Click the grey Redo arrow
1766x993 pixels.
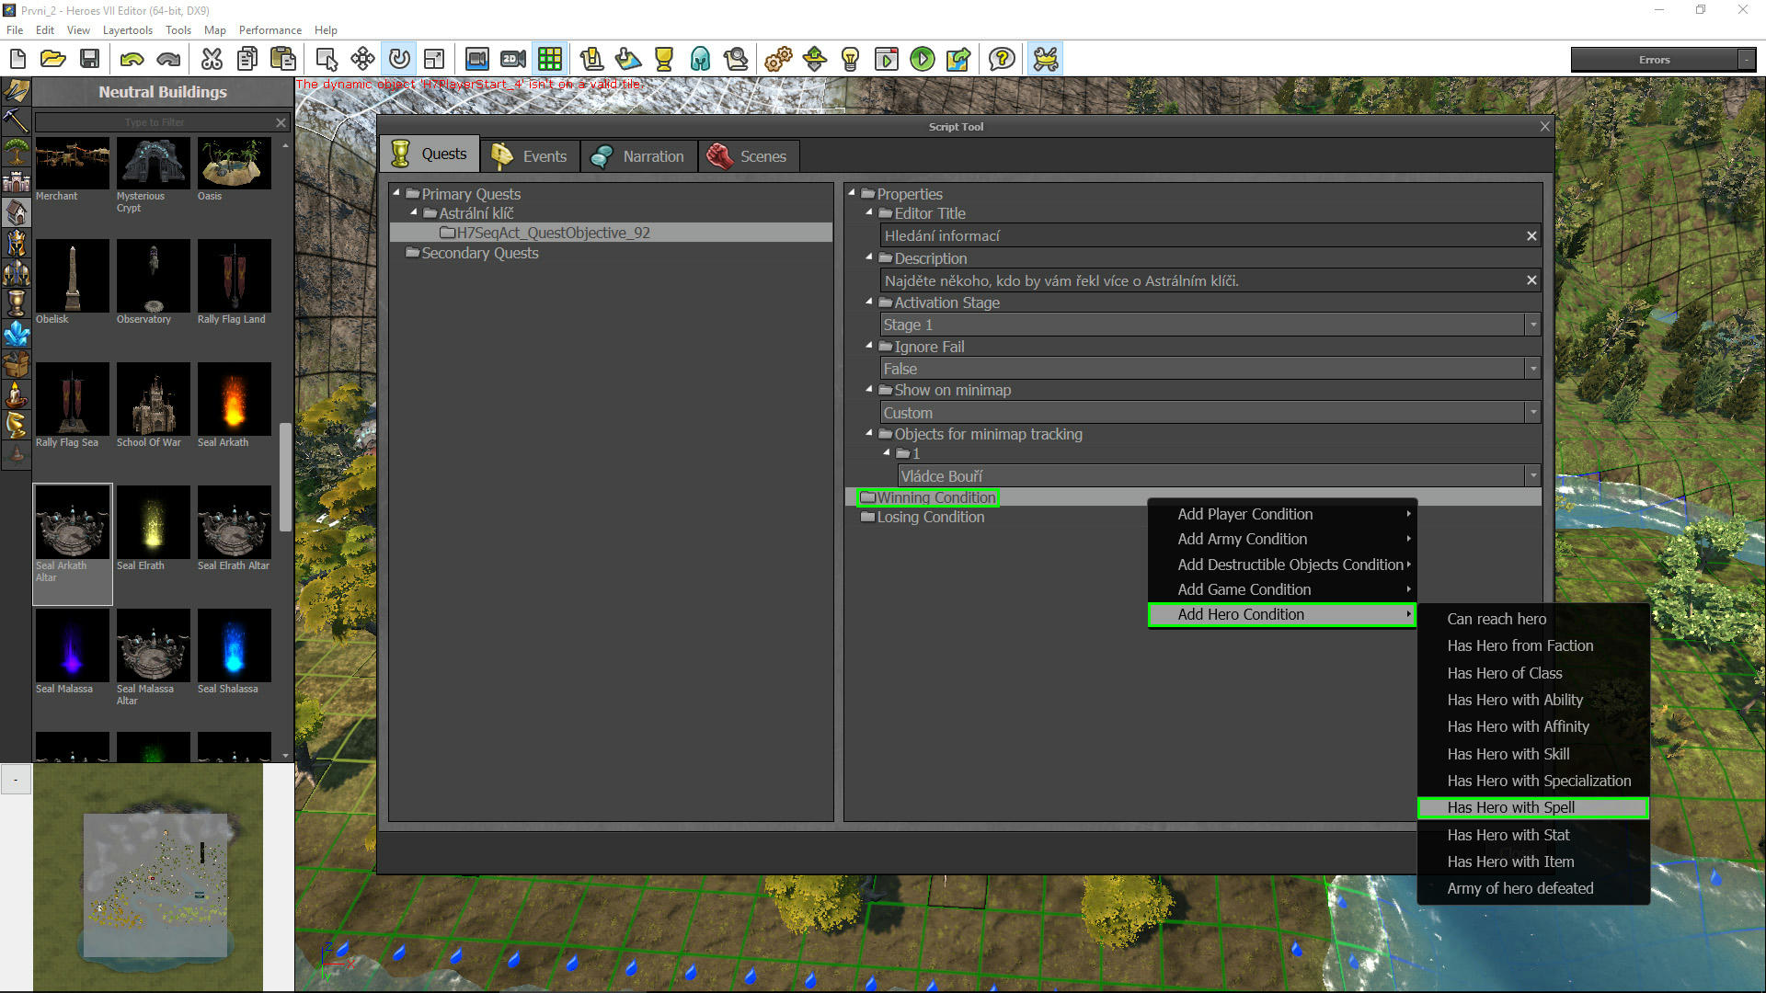point(168,60)
